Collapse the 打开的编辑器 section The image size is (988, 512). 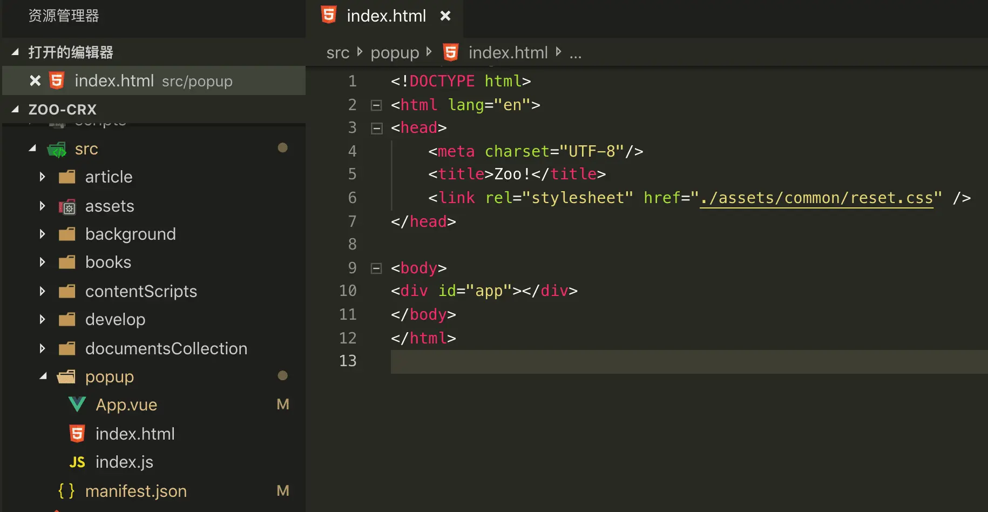pos(15,52)
